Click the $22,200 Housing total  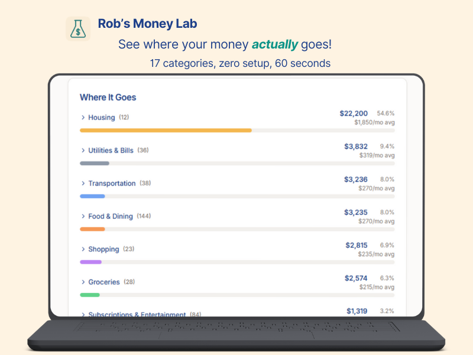[354, 113]
